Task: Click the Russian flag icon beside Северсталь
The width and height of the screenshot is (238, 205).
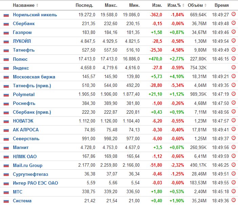Action: click(x=6, y=139)
